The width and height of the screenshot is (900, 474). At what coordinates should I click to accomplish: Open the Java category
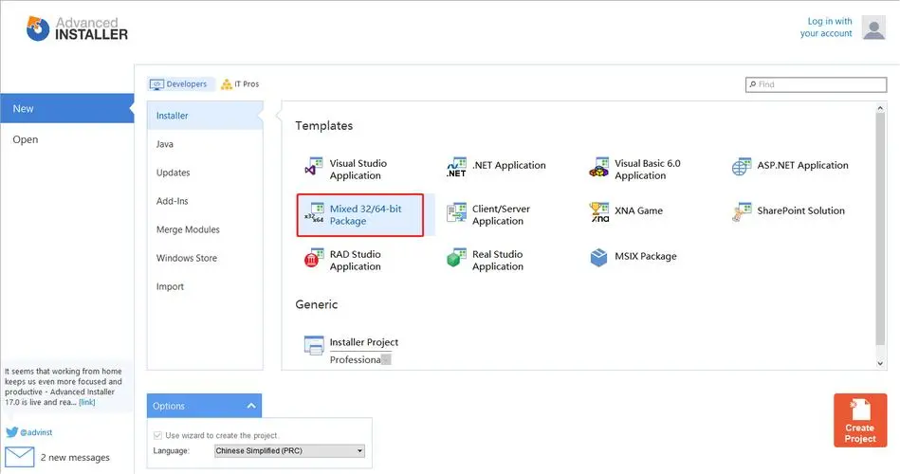coord(165,144)
